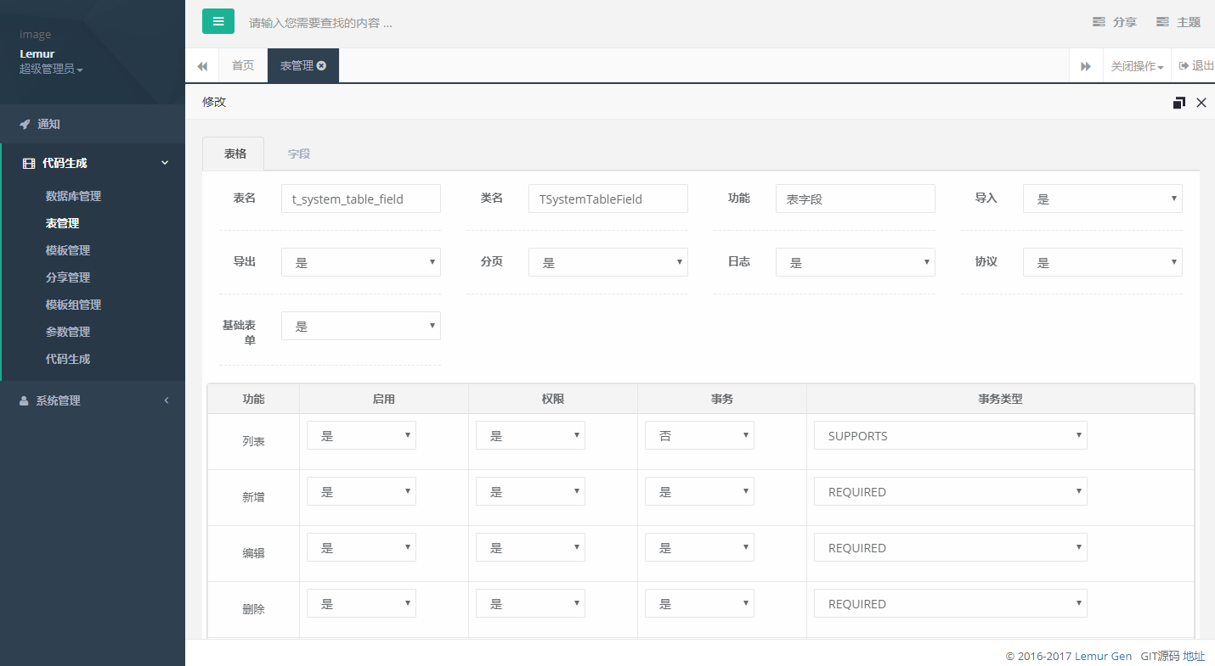Open 删除 row 启用 dropdown

(361, 603)
